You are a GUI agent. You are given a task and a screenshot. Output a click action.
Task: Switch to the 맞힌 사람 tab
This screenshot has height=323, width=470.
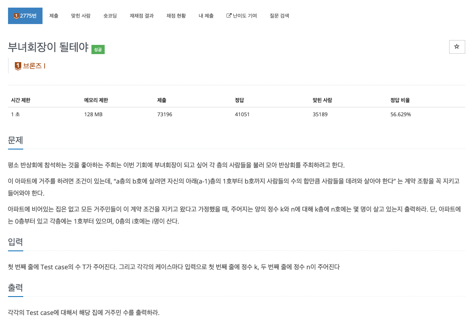[81, 16]
